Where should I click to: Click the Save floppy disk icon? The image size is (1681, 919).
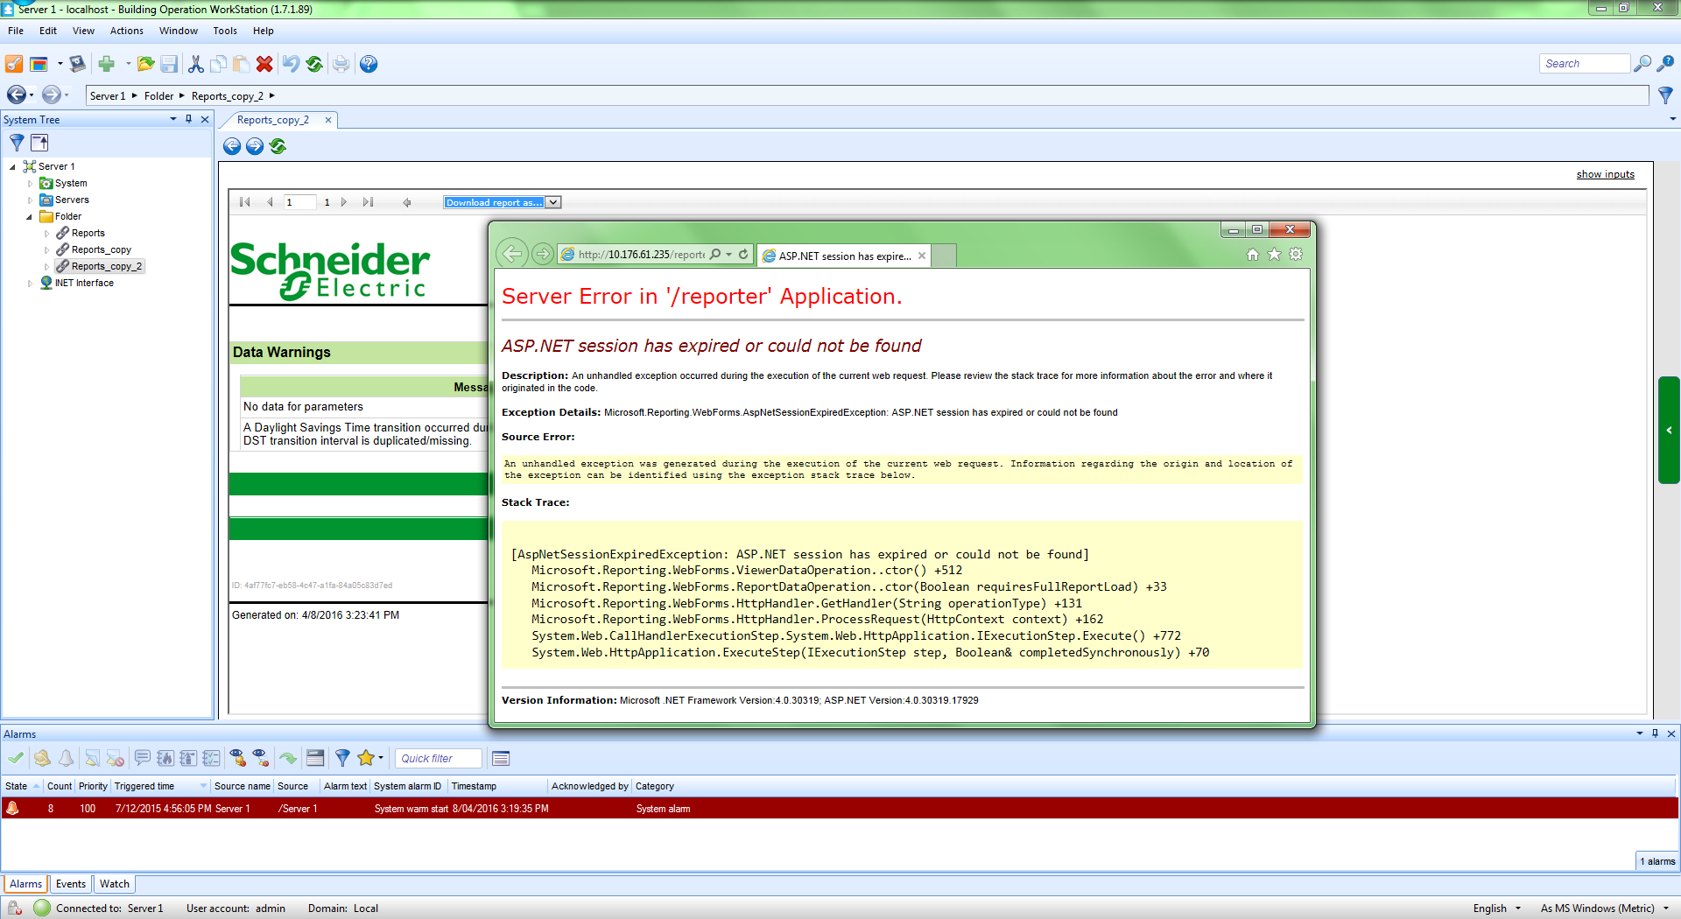click(x=170, y=64)
